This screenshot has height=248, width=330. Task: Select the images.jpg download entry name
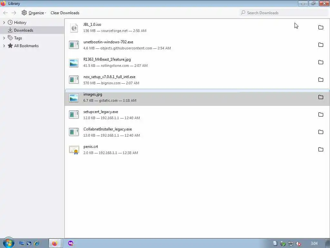(92, 94)
